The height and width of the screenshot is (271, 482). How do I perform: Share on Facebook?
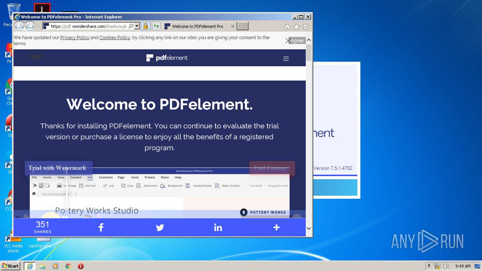[x=101, y=227]
